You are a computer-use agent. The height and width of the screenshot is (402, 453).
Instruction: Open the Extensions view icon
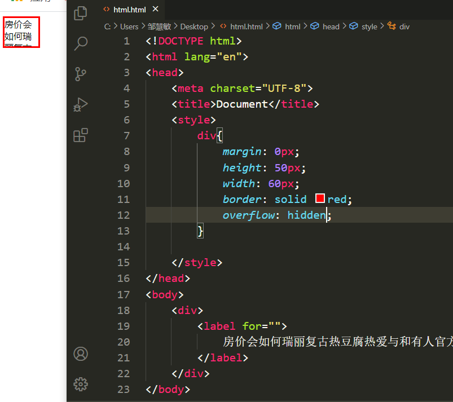[81, 135]
